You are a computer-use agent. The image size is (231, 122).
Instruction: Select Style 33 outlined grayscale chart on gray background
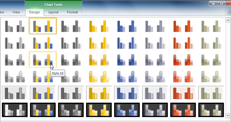coord(15,93)
